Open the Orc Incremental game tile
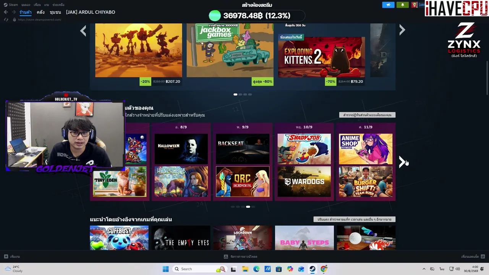The height and width of the screenshot is (275, 489). (243, 181)
